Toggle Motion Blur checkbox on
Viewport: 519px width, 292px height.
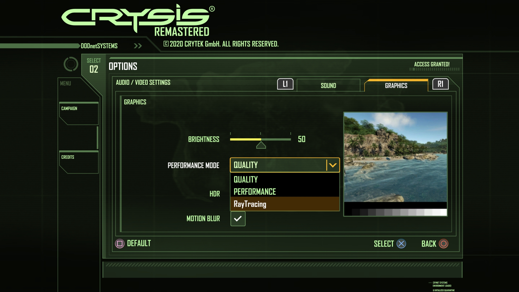[x=237, y=218]
